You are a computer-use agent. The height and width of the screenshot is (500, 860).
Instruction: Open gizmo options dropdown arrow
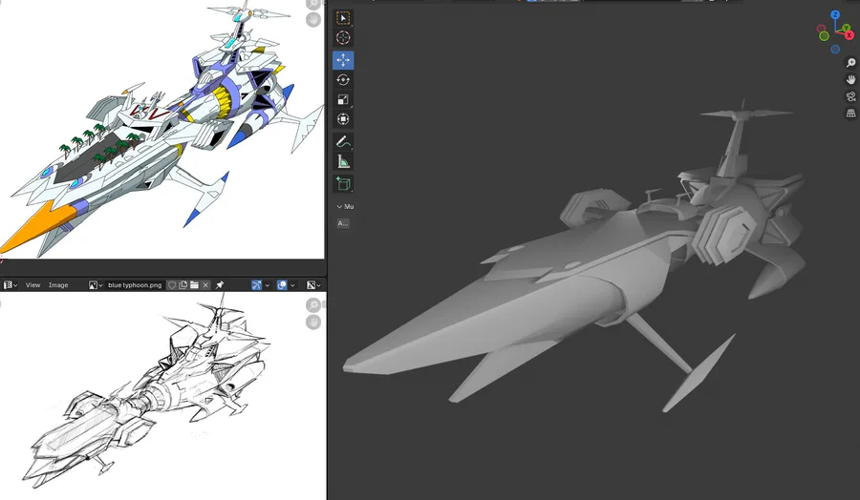(268, 284)
